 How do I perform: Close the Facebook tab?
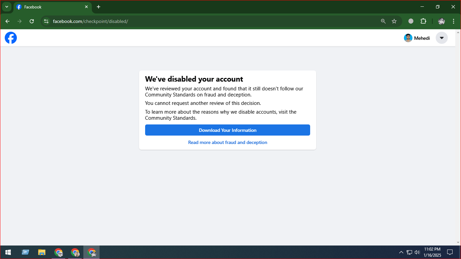pos(86,7)
